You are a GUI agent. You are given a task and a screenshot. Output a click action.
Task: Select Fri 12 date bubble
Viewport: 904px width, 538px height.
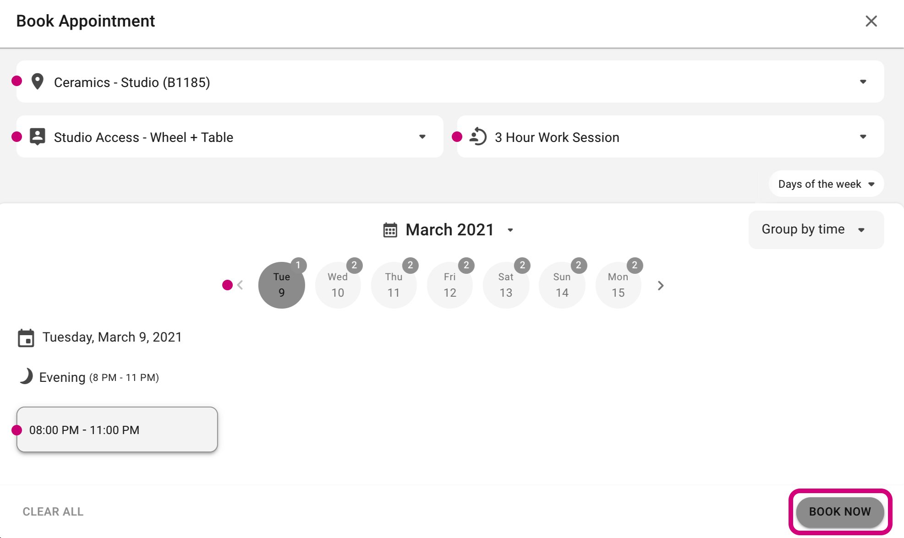coord(450,285)
